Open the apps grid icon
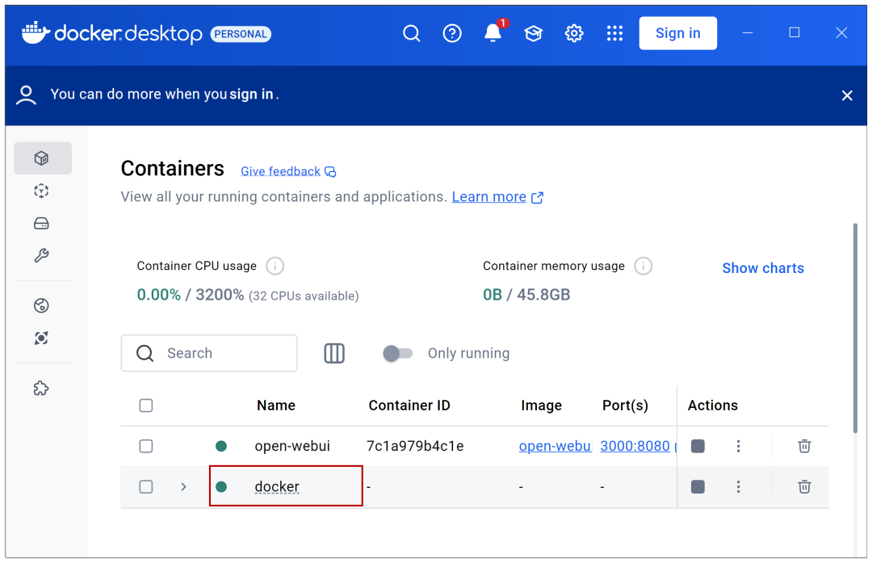 coord(614,33)
